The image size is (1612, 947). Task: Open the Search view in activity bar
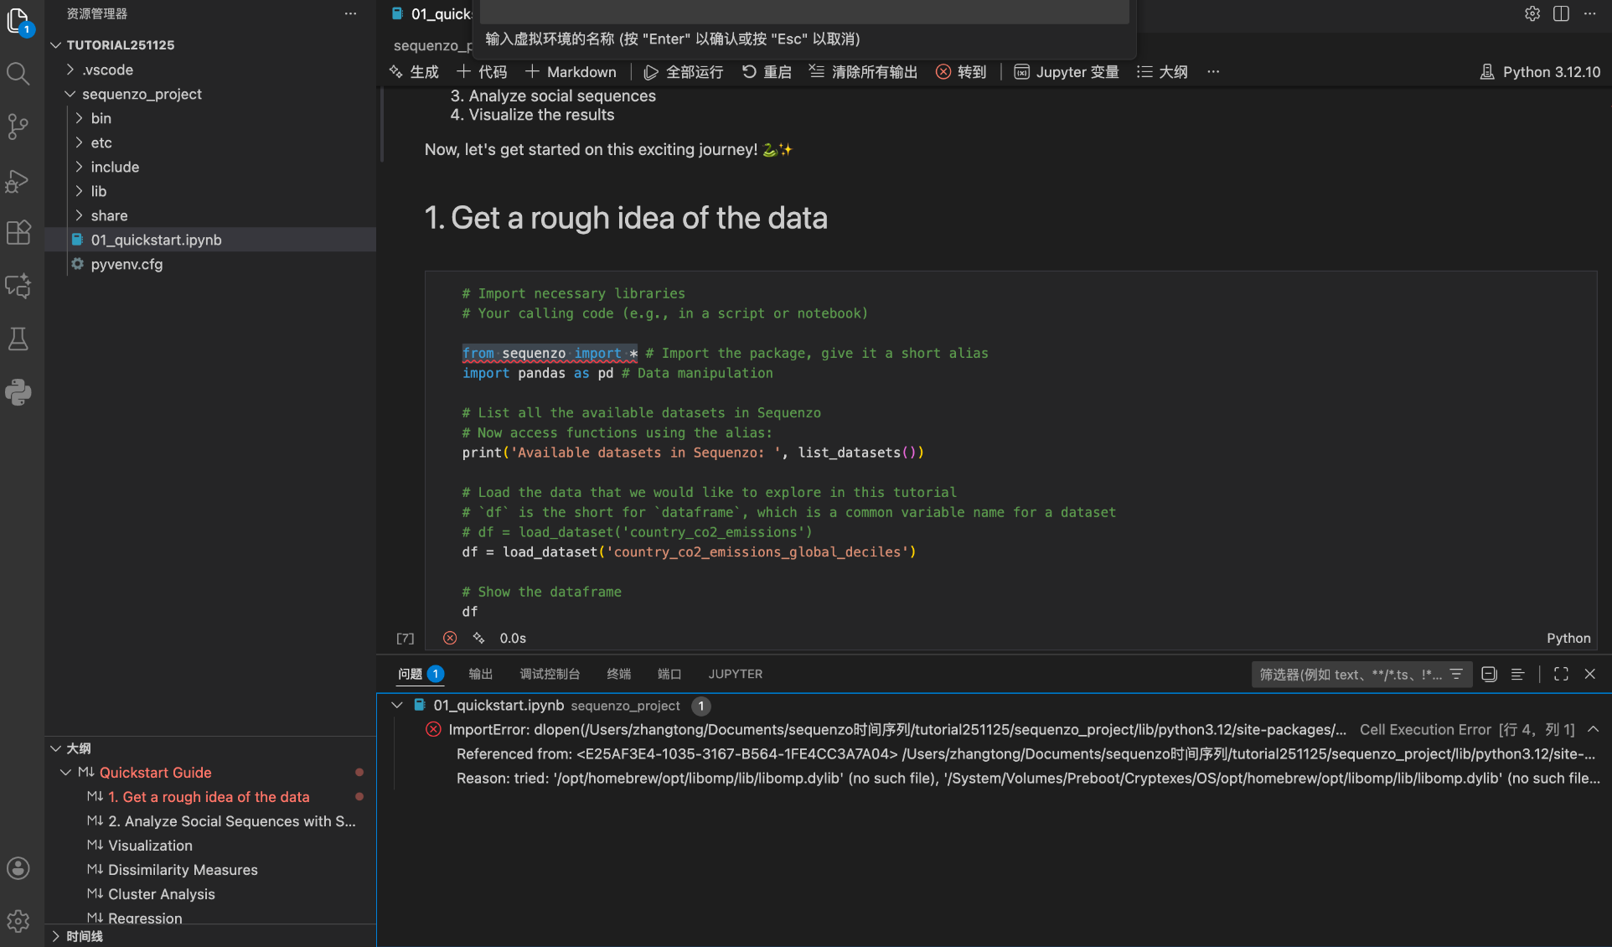(x=18, y=74)
